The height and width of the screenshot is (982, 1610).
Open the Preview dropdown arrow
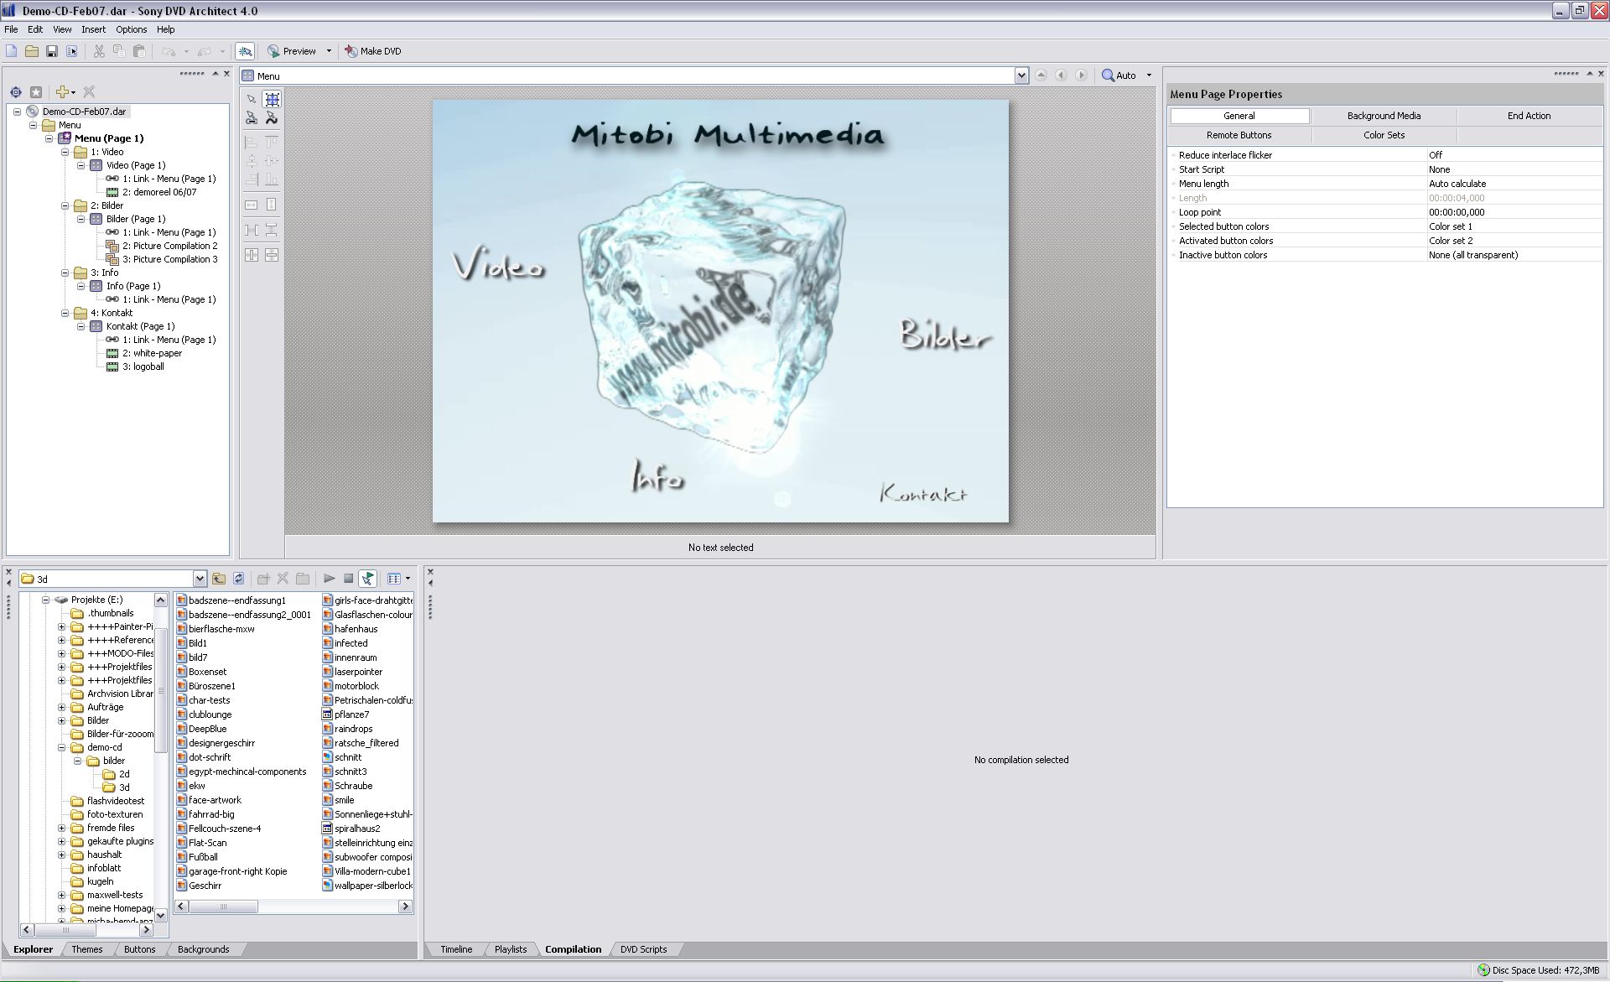click(x=329, y=51)
